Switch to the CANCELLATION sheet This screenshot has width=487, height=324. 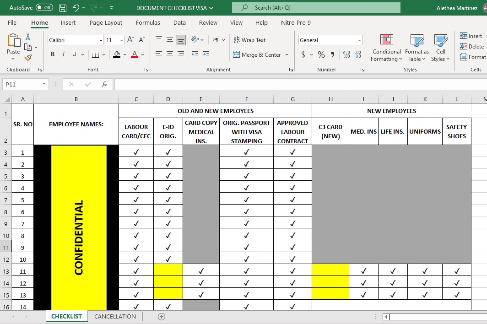pos(115,316)
